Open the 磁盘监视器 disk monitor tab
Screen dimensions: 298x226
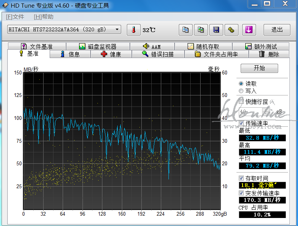[x=98, y=47]
